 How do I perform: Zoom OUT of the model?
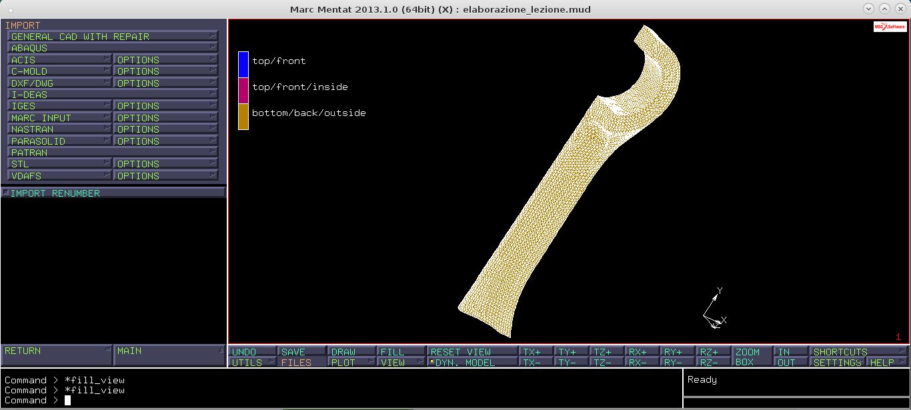[x=792, y=363]
